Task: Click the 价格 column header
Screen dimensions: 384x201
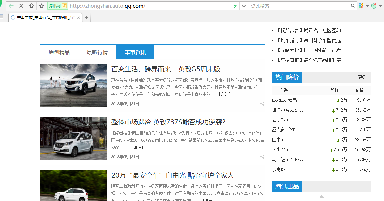Action: click(x=359, y=90)
